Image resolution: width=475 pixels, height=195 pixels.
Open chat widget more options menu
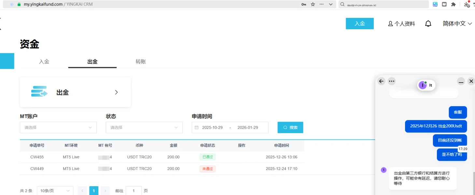pyautogui.click(x=392, y=81)
